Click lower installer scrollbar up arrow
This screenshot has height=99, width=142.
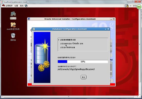point(111,63)
